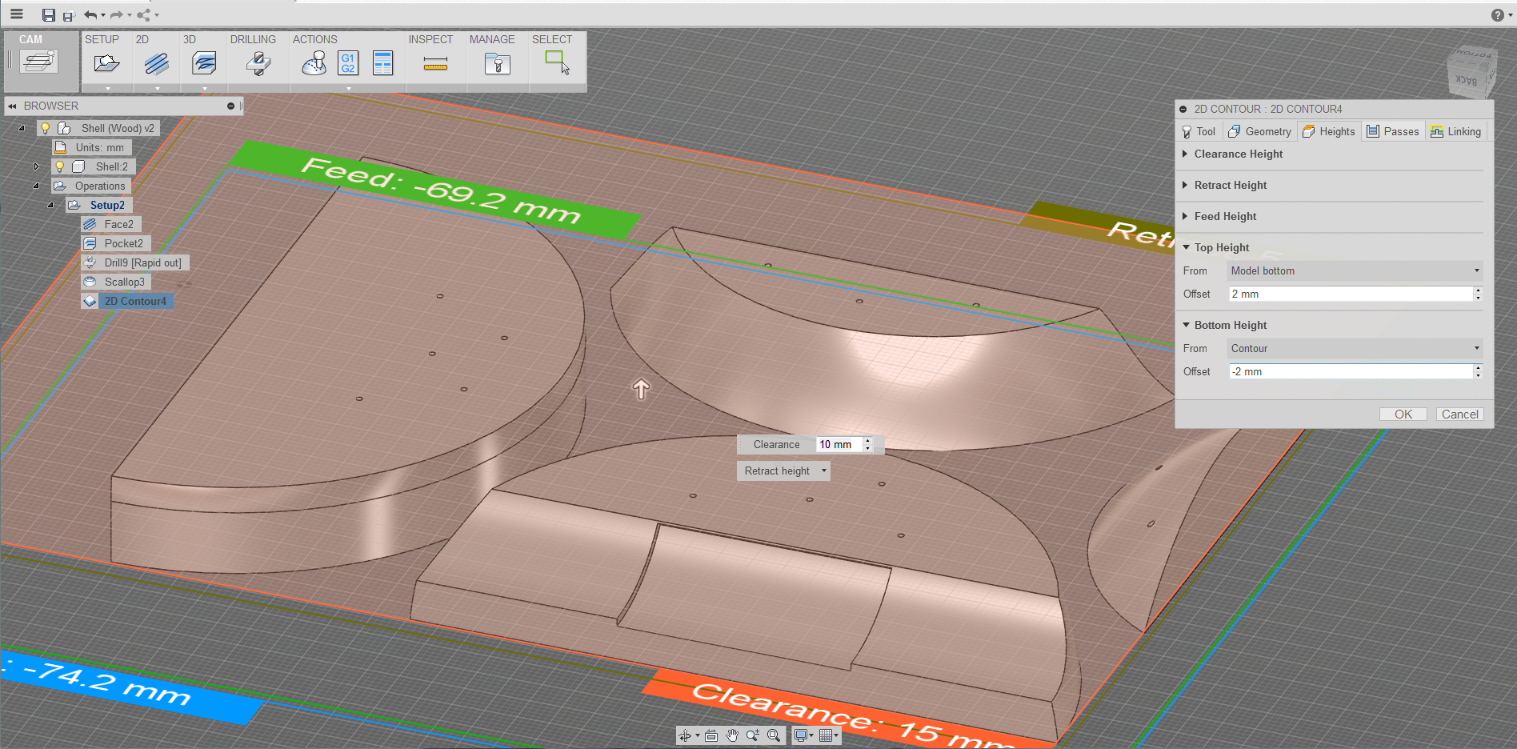Click the new Setup folder icon

tap(106, 63)
